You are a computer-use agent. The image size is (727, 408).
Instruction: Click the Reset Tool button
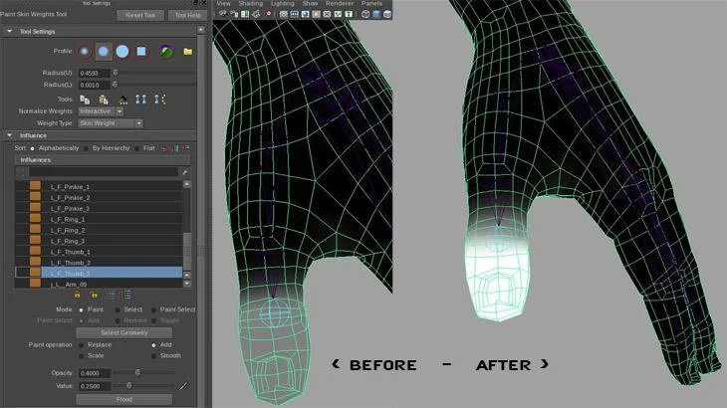(140, 15)
